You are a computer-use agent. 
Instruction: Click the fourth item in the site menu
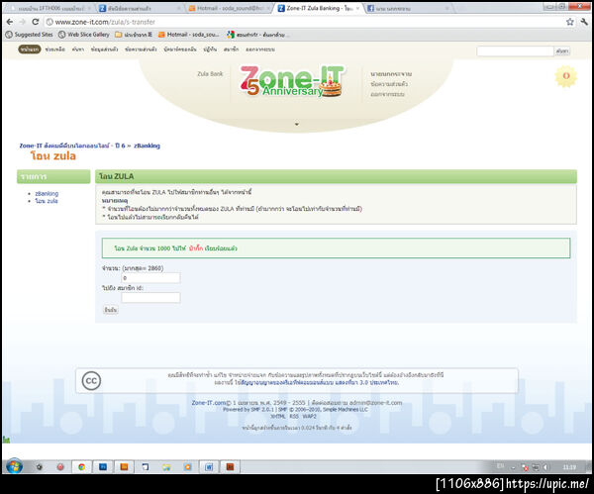point(105,49)
